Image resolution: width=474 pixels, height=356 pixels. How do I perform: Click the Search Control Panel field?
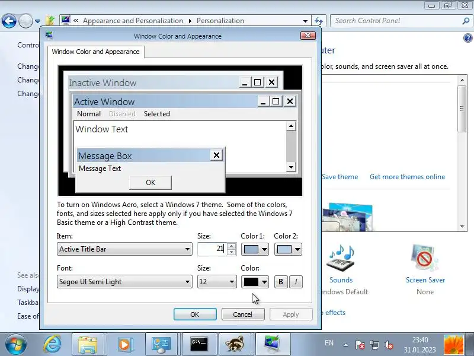pos(396,21)
